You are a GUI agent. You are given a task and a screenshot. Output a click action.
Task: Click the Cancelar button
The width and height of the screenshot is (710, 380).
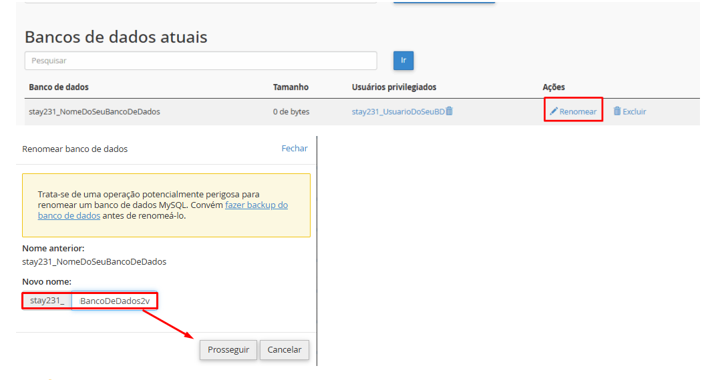[285, 350]
